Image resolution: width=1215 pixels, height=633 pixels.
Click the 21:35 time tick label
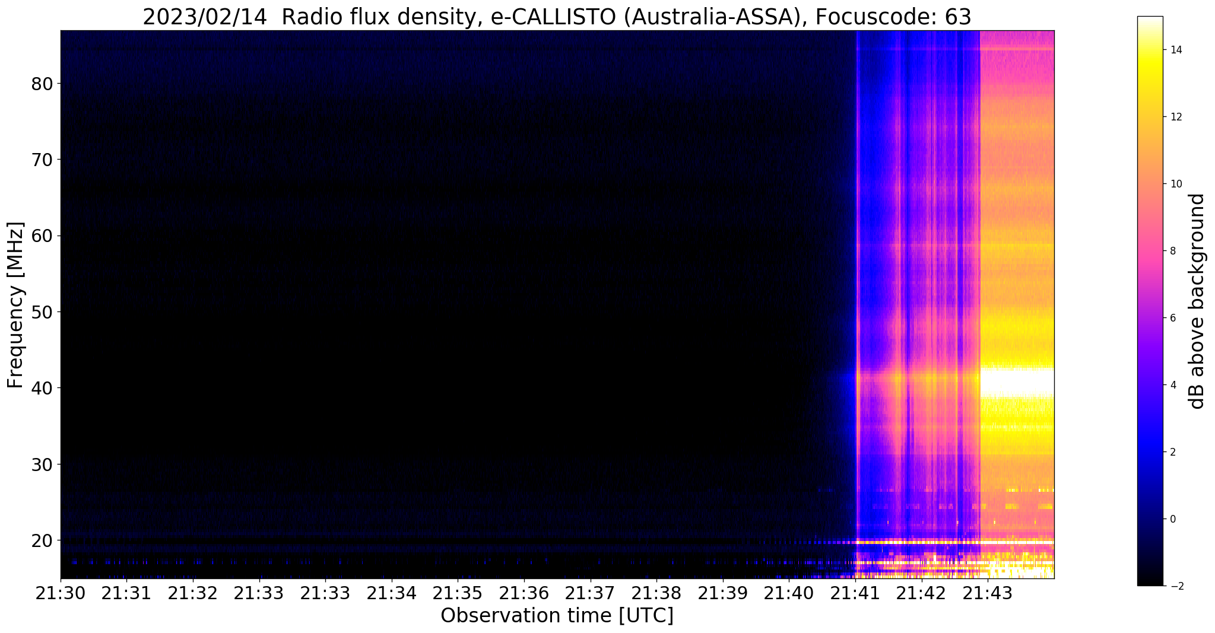tap(458, 593)
